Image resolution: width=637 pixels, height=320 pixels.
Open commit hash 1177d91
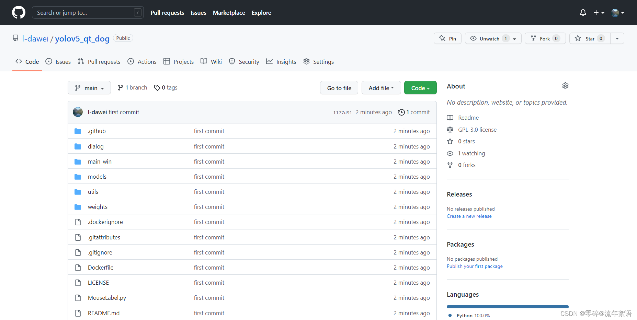342,112
